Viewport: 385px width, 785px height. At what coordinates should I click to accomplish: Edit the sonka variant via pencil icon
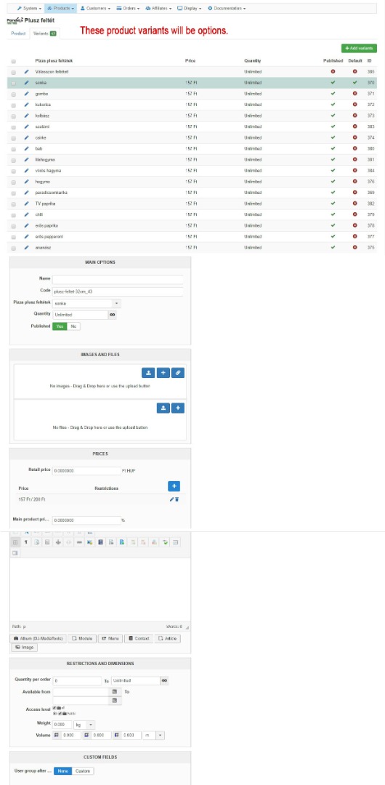click(27, 83)
